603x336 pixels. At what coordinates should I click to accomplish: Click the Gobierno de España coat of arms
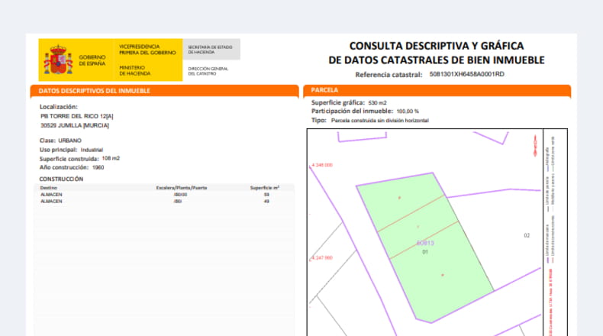[x=59, y=60]
